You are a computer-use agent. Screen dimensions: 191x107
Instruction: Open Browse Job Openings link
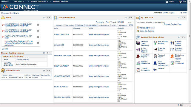(x=147, y=28)
